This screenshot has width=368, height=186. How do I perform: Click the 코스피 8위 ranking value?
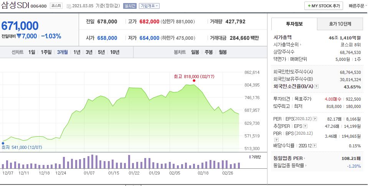351,45
